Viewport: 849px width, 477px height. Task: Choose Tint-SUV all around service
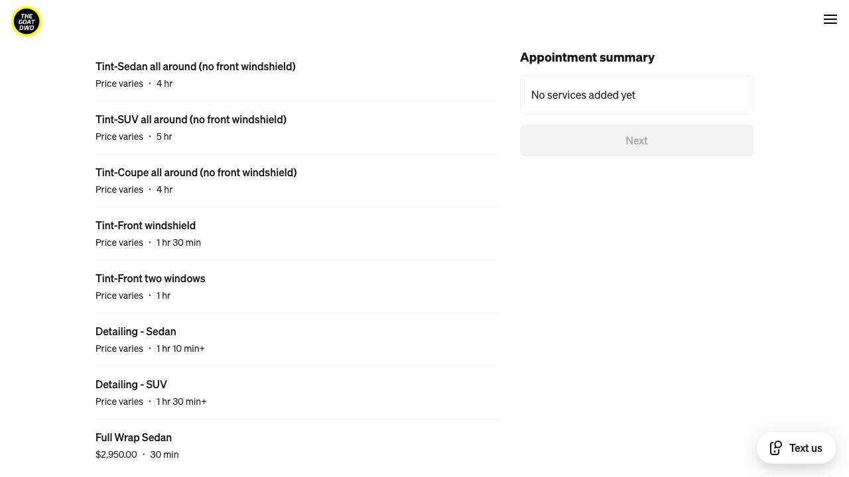click(191, 120)
